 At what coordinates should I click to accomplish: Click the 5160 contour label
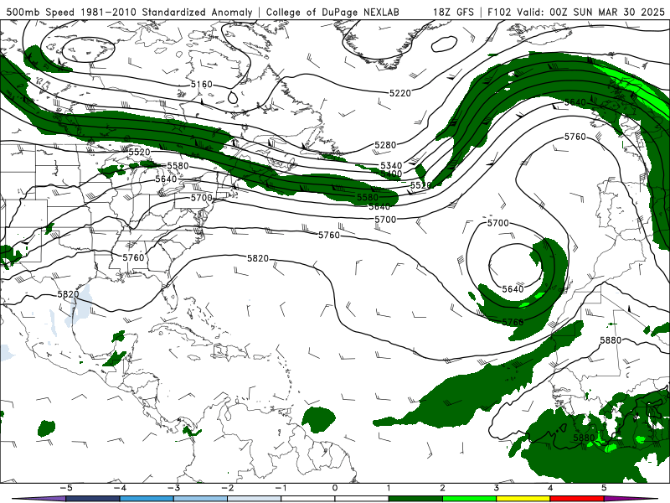point(201,85)
